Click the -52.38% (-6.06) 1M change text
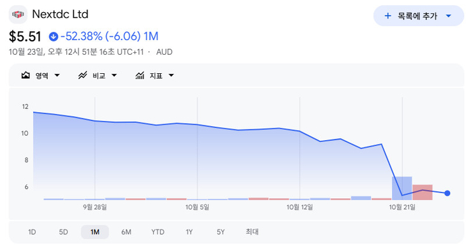This screenshot has width=466, height=246. click(x=109, y=36)
